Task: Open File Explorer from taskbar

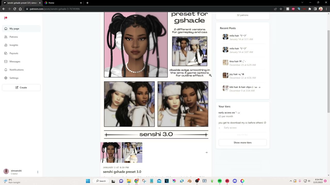Action: (x=129, y=181)
